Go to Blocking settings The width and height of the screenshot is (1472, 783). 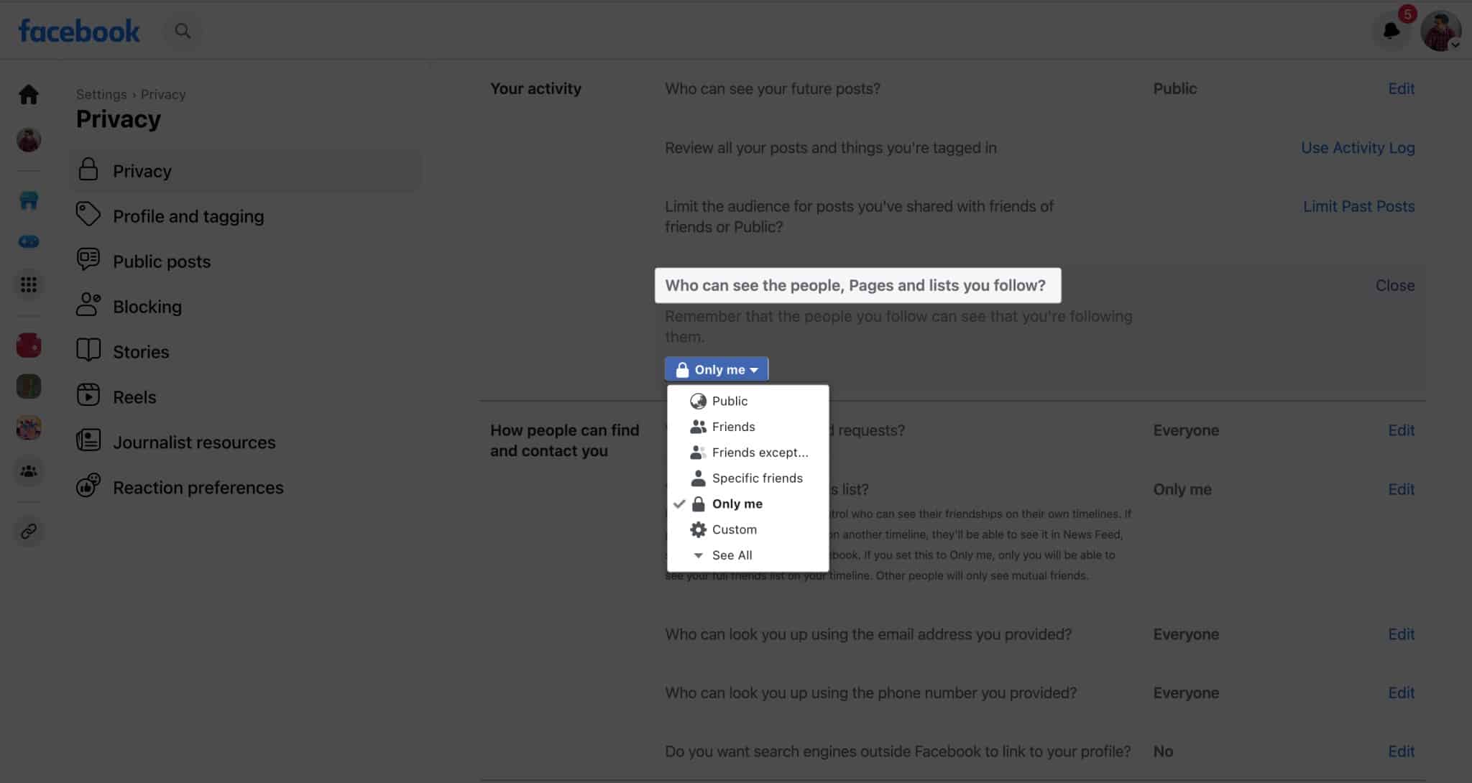pos(148,306)
